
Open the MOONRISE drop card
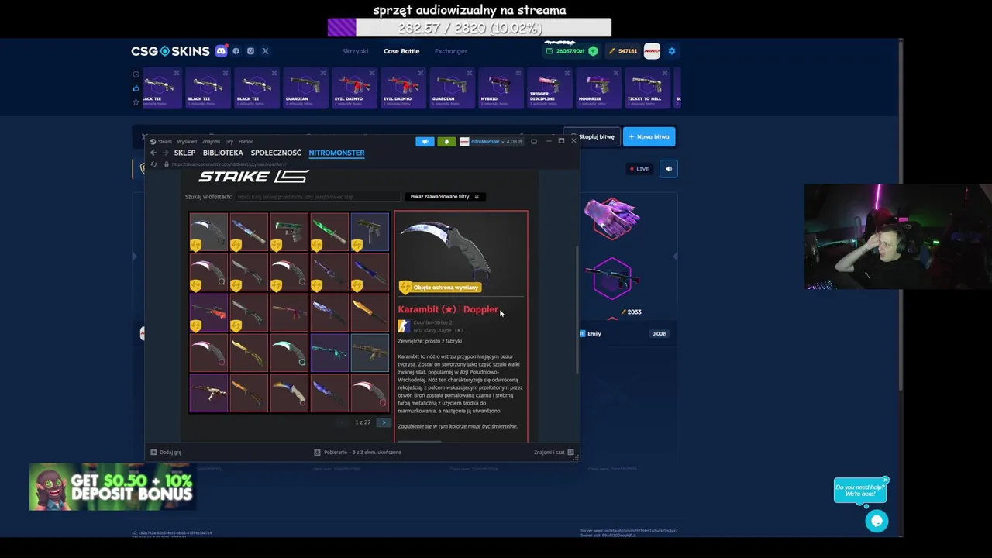(x=598, y=88)
